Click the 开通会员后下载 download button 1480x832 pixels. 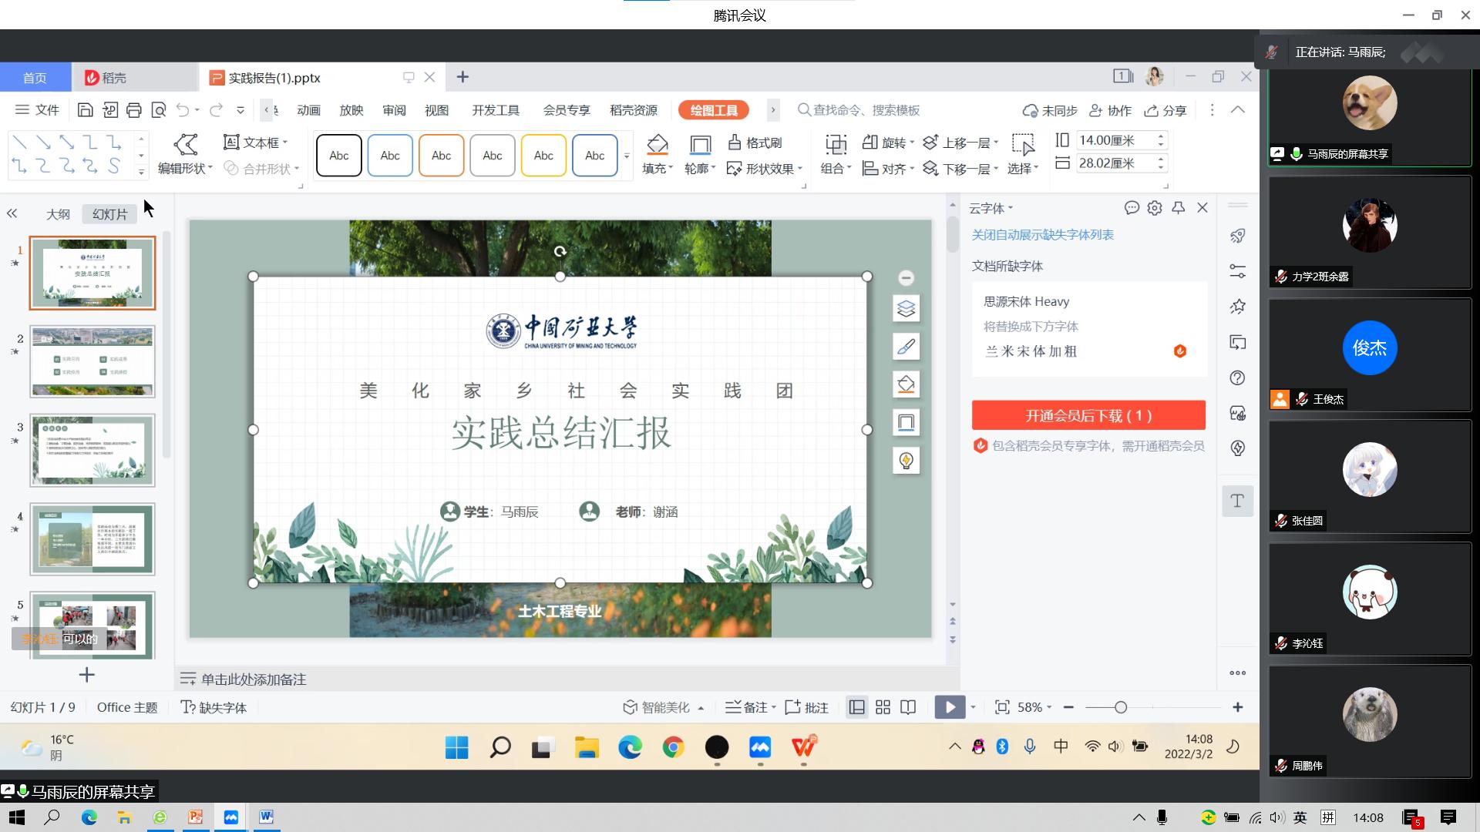[x=1088, y=414]
